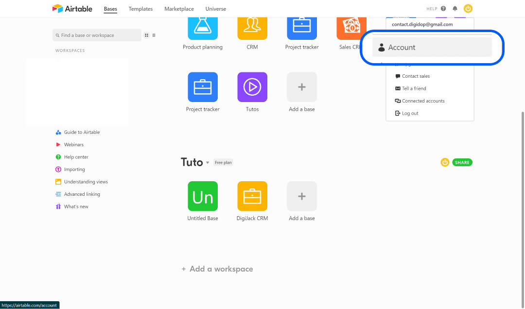Click the Importing upload icon
The height and width of the screenshot is (309, 525).
[58, 170]
